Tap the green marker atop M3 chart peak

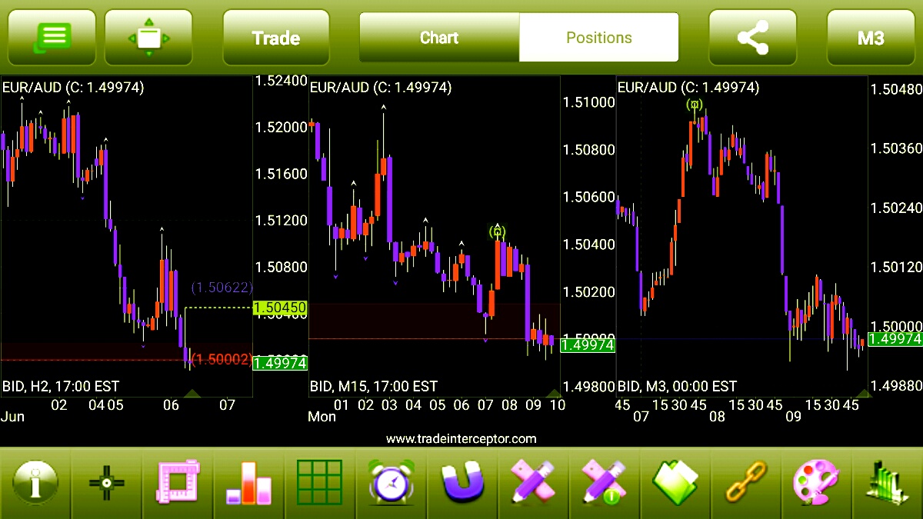point(695,104)
